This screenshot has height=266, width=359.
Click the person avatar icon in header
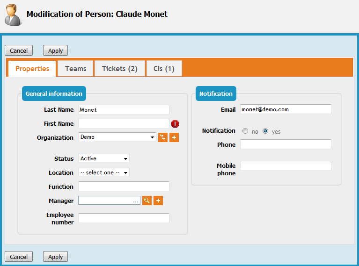click(13, 14)
